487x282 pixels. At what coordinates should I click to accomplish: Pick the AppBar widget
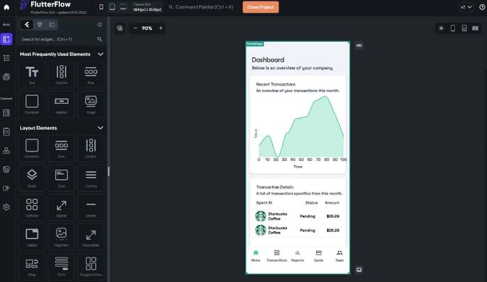62,104
